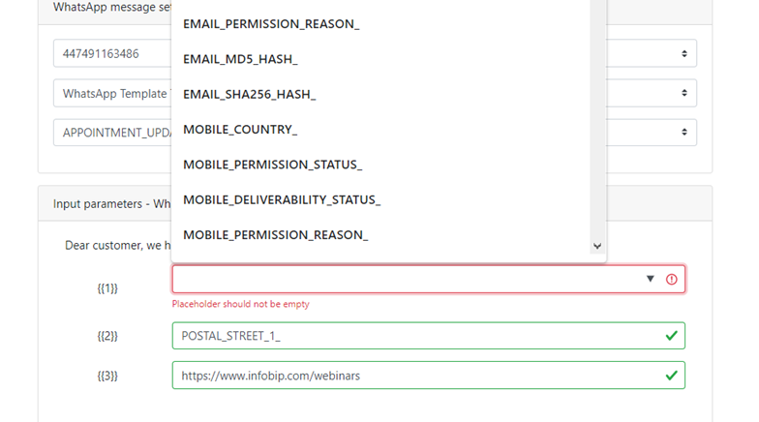Click green checkmark in the URL field
Viewport: 759px width, 422px height.
tap(672, 376)
